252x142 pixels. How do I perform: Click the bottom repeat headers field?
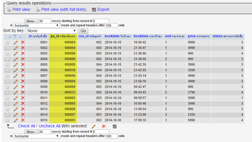[x=112, y=136]
